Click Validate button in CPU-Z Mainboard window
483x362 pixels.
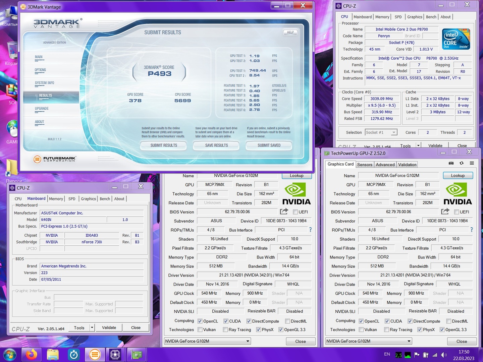(109, 327)
